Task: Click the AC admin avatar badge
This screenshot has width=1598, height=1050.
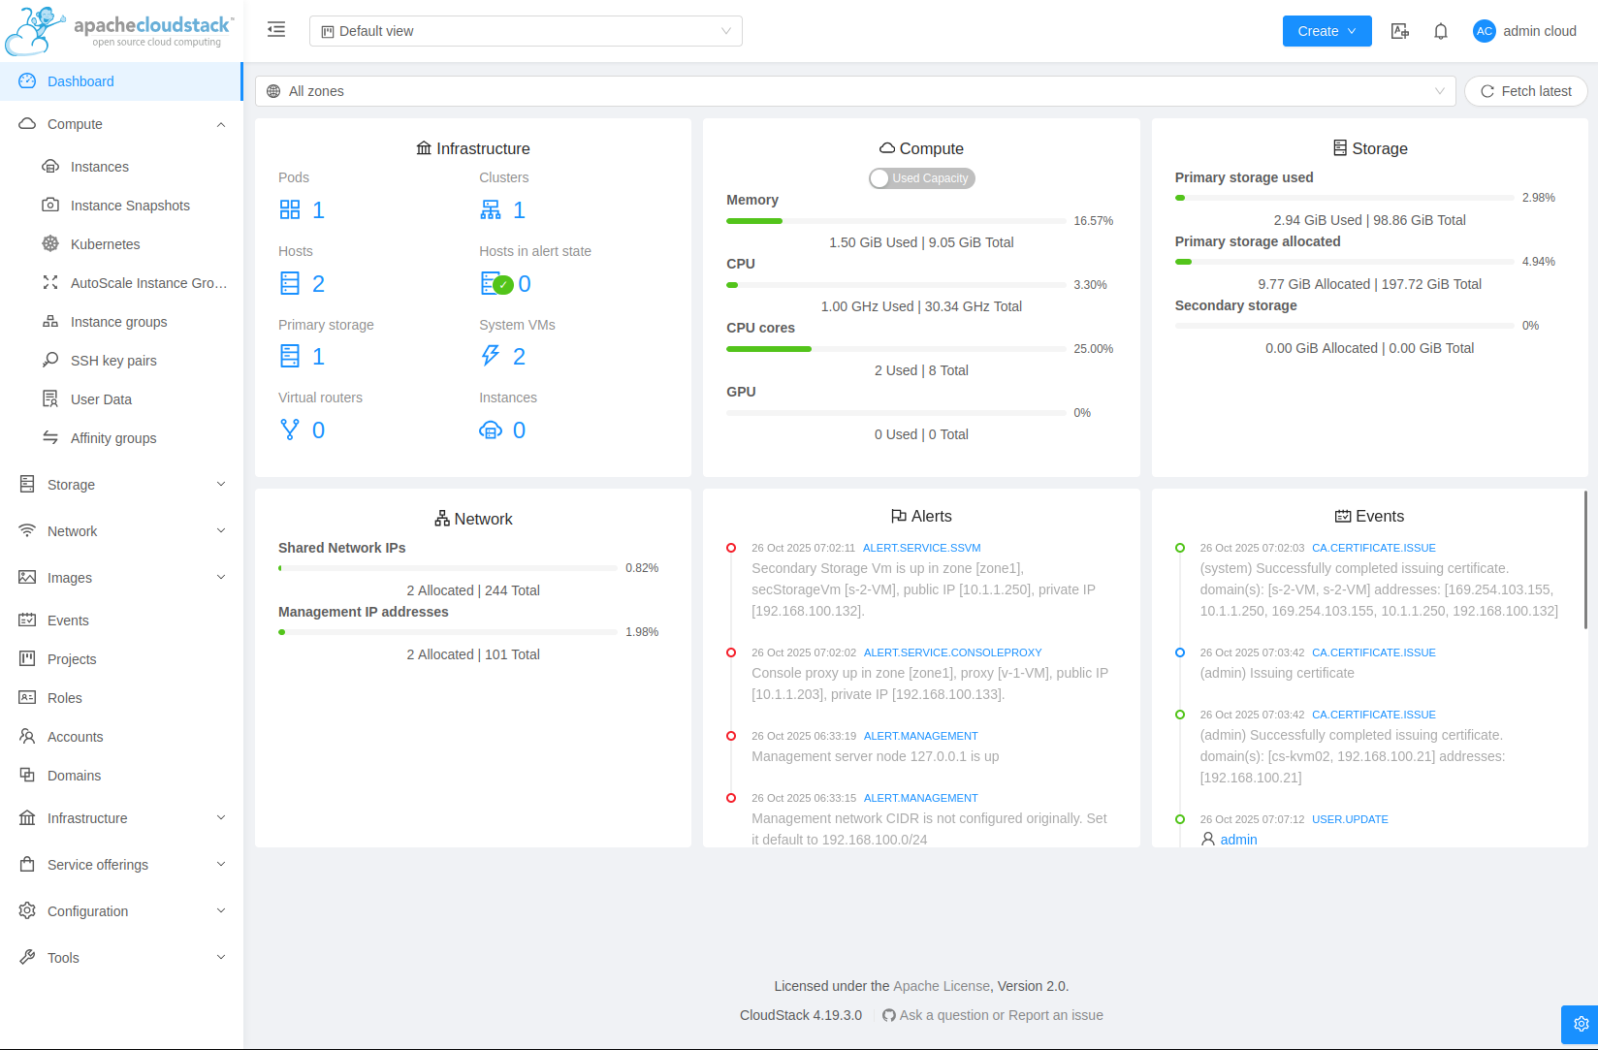Action: coord(1484,30)
